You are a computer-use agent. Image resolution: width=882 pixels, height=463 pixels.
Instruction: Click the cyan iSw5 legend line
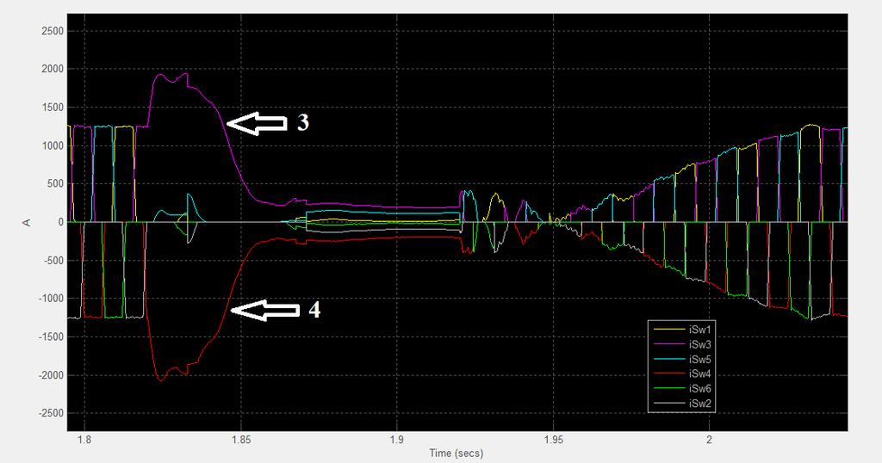[668, 359]
